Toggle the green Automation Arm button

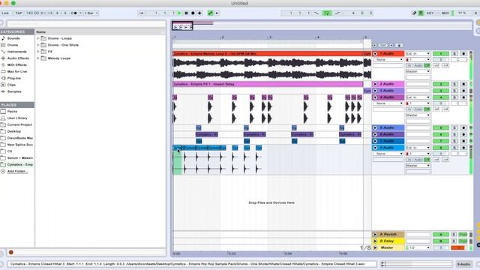210,13
